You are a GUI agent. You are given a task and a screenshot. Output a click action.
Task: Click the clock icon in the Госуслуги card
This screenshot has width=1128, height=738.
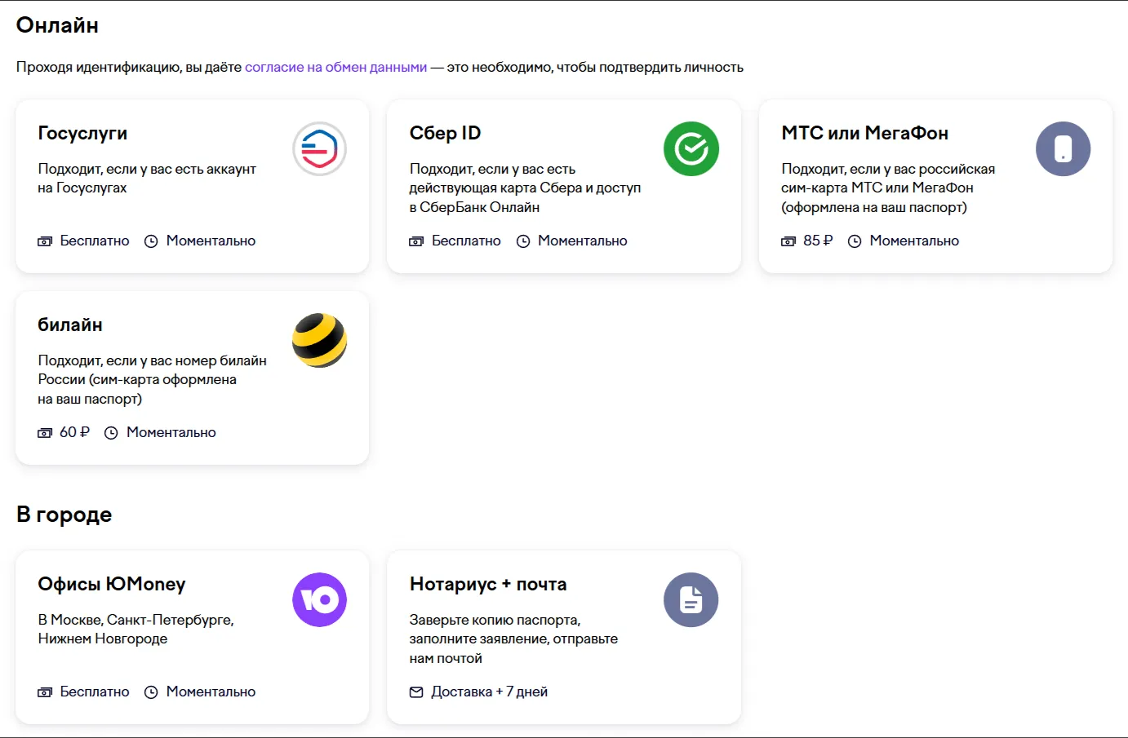point(151,241)
